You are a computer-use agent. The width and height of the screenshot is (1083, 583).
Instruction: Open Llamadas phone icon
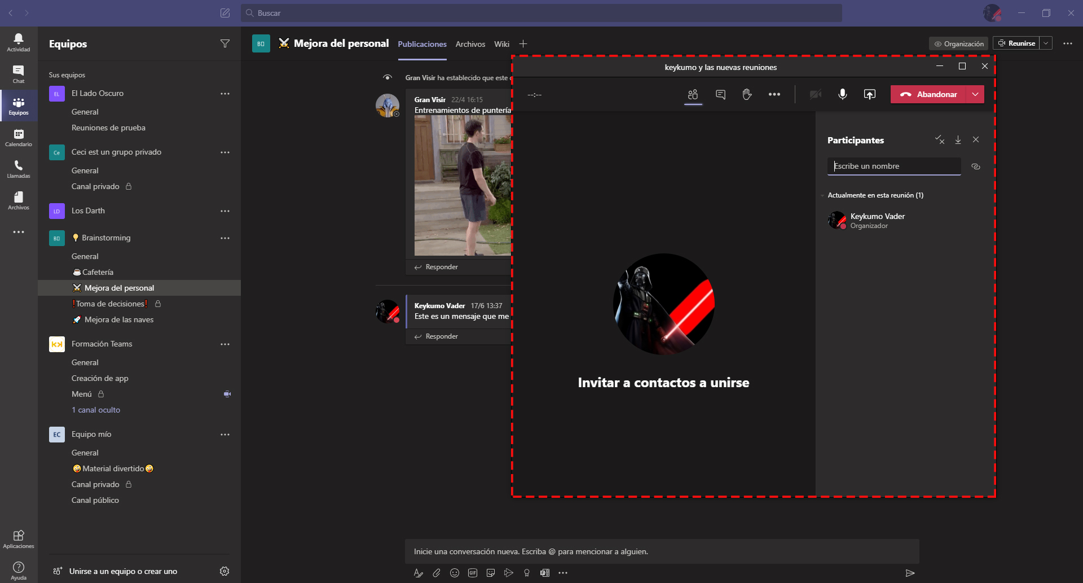pyautogui.click(x=19, y=169)
